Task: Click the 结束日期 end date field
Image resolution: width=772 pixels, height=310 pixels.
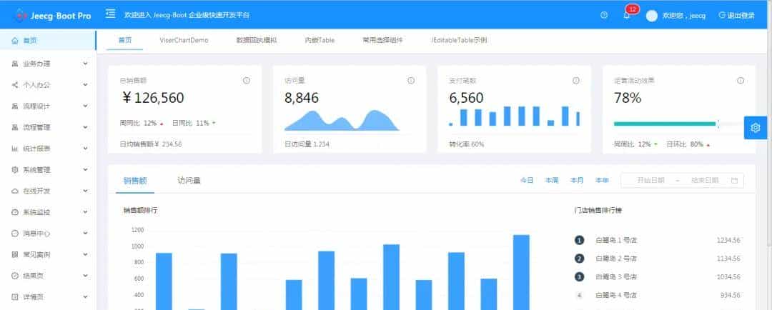Action: coord(705,181)
